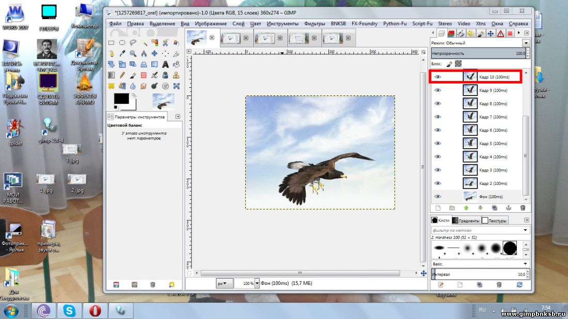Image resolution: width=568 pixels, height=319 pixels.
Task: Raise layer with green up arrow
Action: point(466,208)
